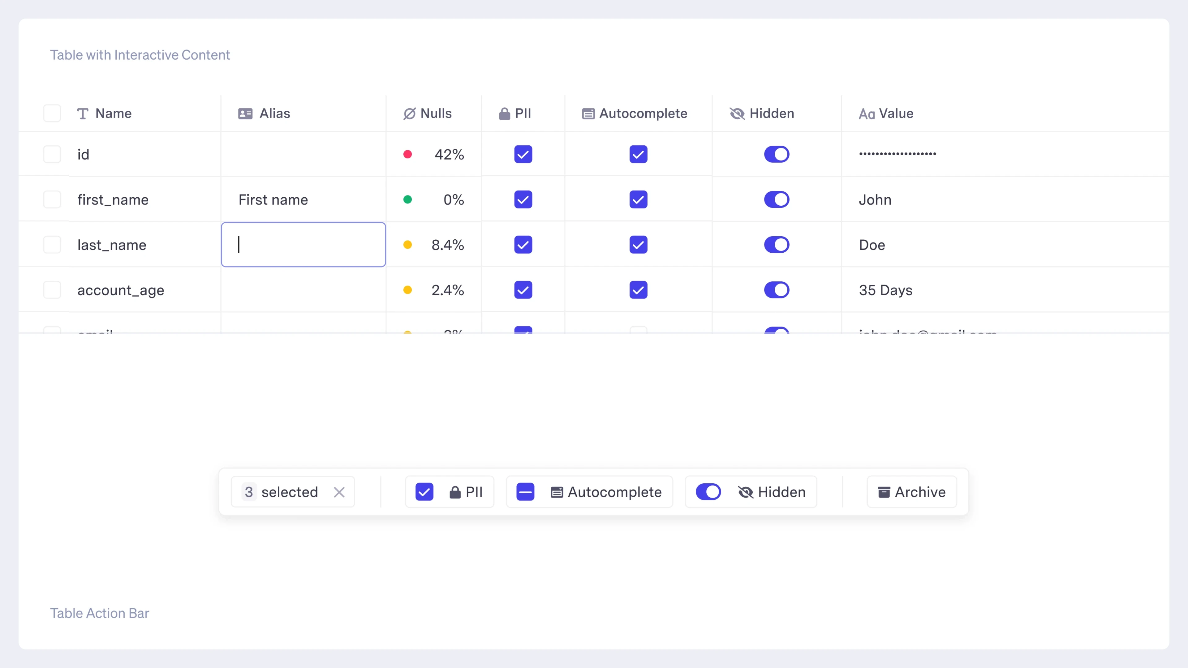Image resolution: width=1188 pixels, height=668 pixels.
Task: Click the Archive button in action bar
Action: (x=911, y=492)
